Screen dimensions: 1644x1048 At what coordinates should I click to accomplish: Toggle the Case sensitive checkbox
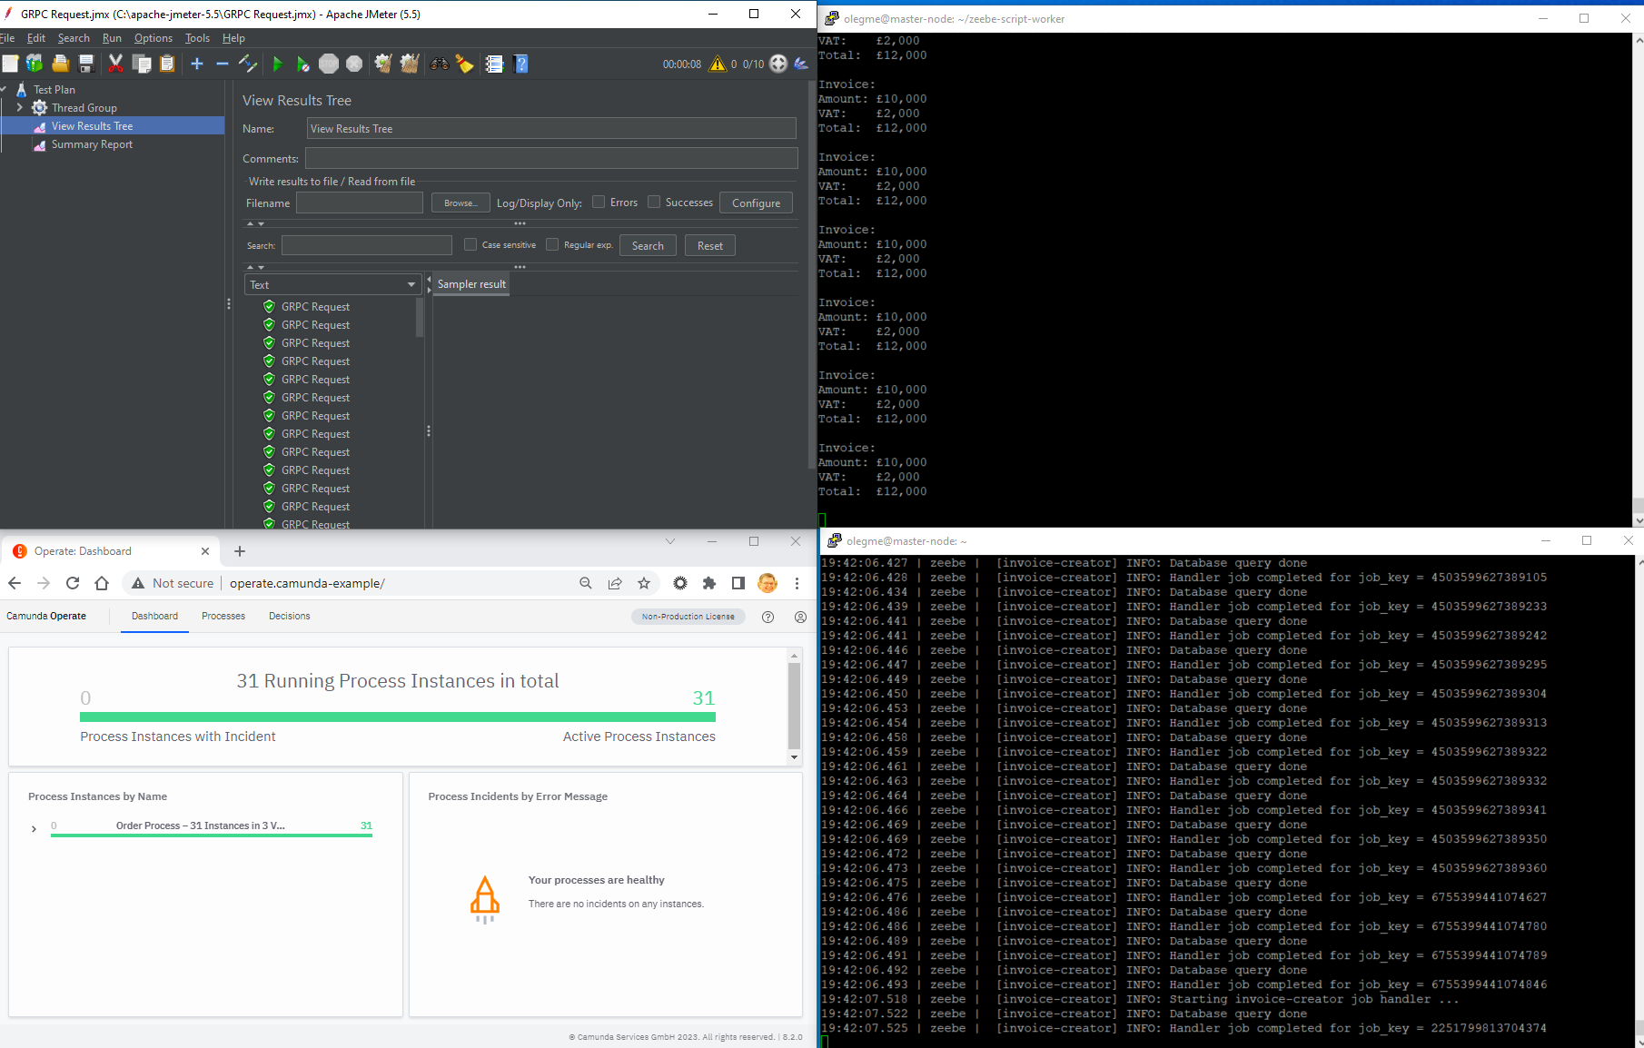tap(470, 244)
